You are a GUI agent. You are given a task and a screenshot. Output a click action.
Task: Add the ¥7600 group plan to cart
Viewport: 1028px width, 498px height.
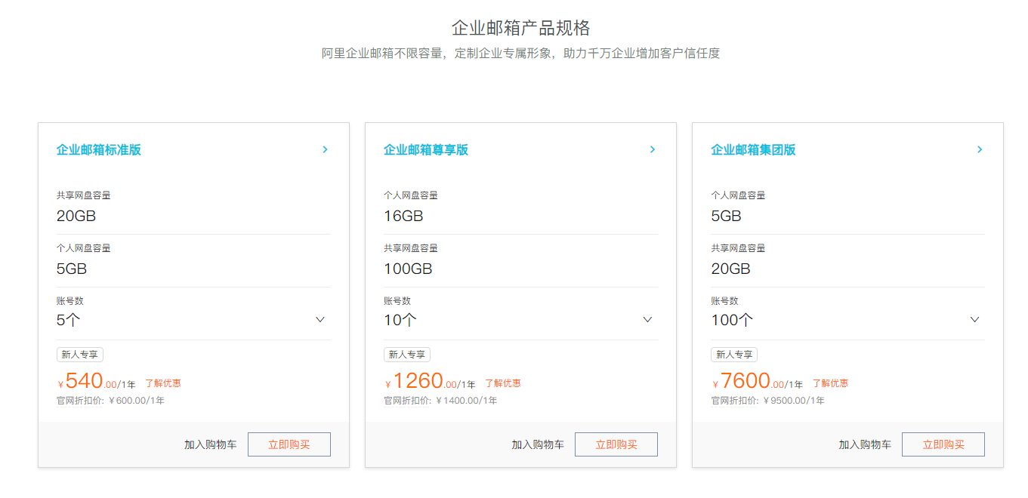coord(865,444)
